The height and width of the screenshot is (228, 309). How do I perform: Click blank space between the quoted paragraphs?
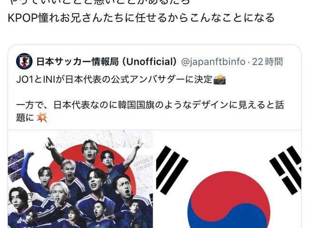(150, 92)
